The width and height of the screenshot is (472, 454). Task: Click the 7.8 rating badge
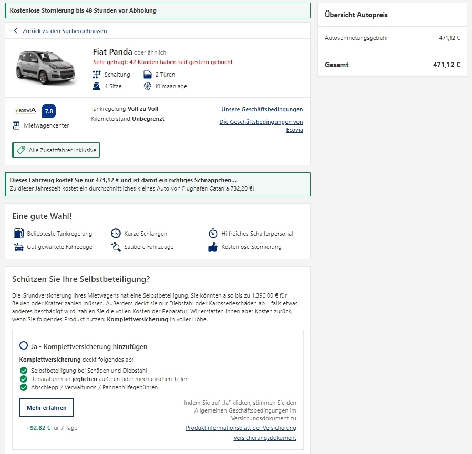pyautogui.click(x=49, y=111)
